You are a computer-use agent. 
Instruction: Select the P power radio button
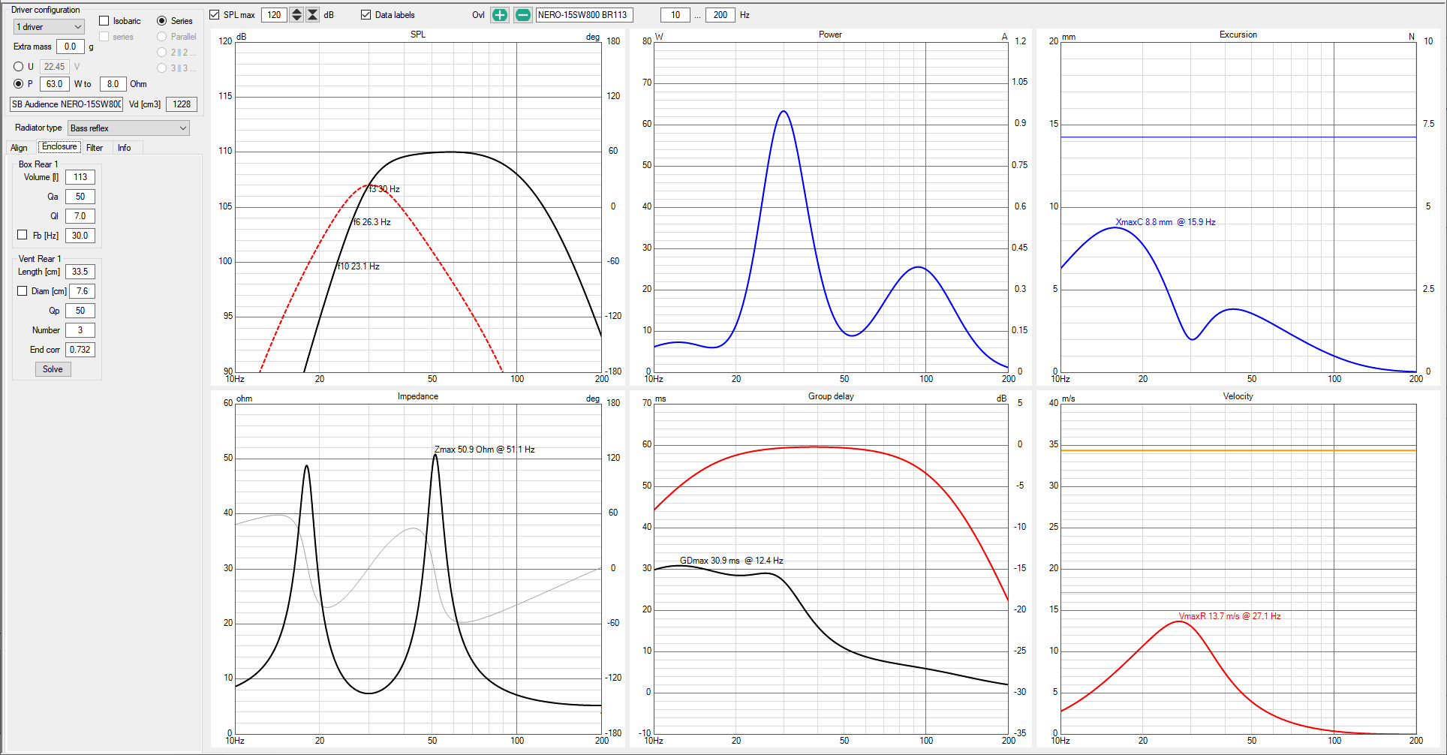[19, 83]
